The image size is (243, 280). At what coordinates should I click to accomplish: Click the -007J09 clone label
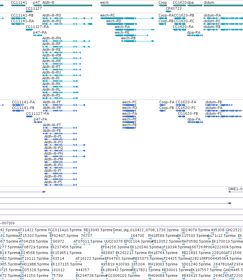(7, 223)
